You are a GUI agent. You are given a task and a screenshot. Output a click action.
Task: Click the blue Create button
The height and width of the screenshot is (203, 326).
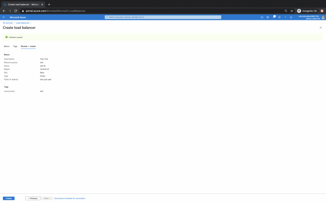pos(9,198)
